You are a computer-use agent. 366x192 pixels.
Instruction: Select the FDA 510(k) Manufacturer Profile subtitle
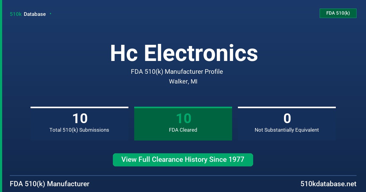pyautogui.click(x=177, y=72)
